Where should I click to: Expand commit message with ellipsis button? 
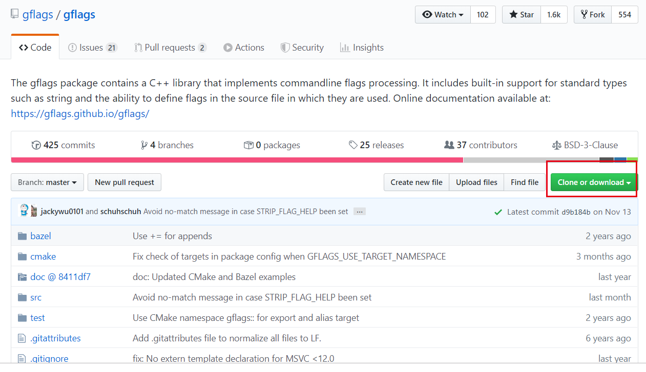(x=360, y=212)
